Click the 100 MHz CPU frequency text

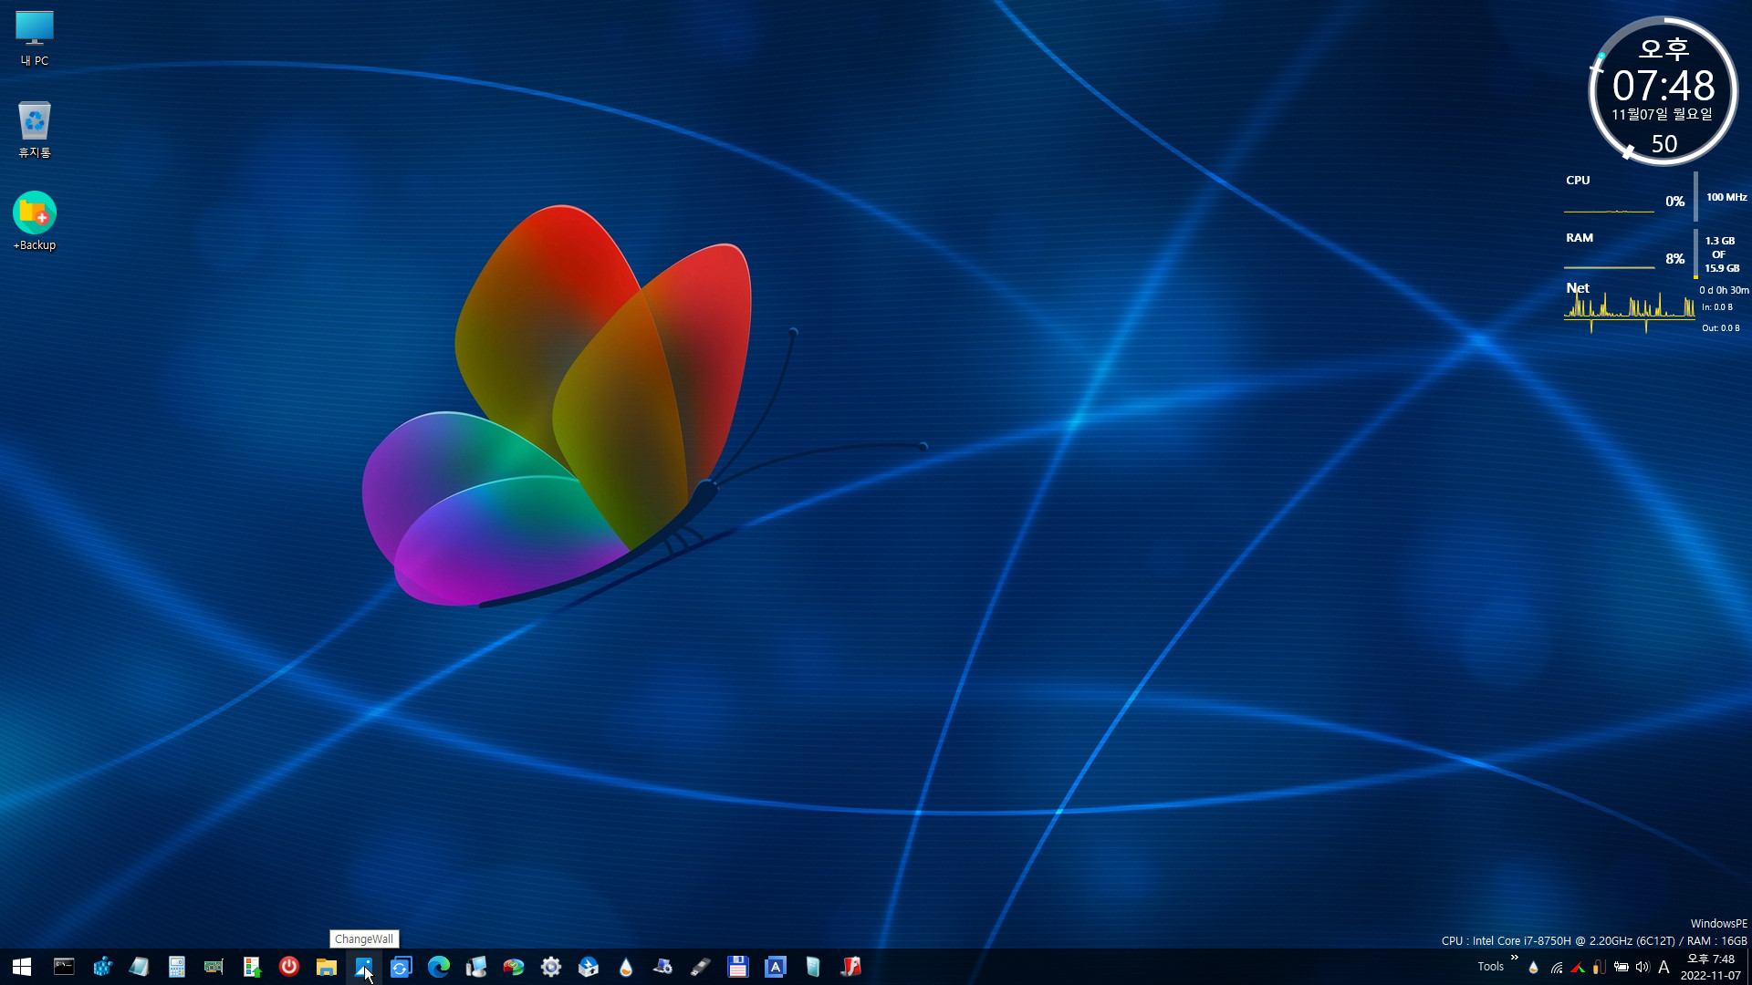point(1726,197)
